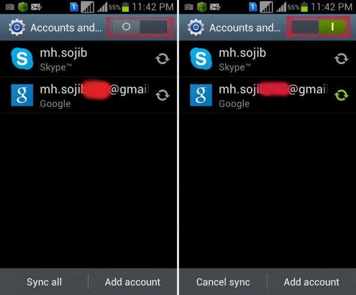Tap settings gear icon in right header

(x=196, y=27)
